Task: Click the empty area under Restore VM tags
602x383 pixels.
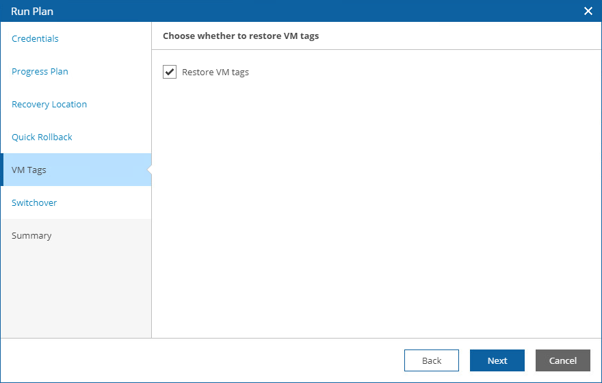Action: [x=376, y=205]
